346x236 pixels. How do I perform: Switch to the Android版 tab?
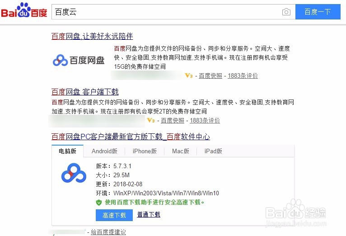[x=104, y=151]
